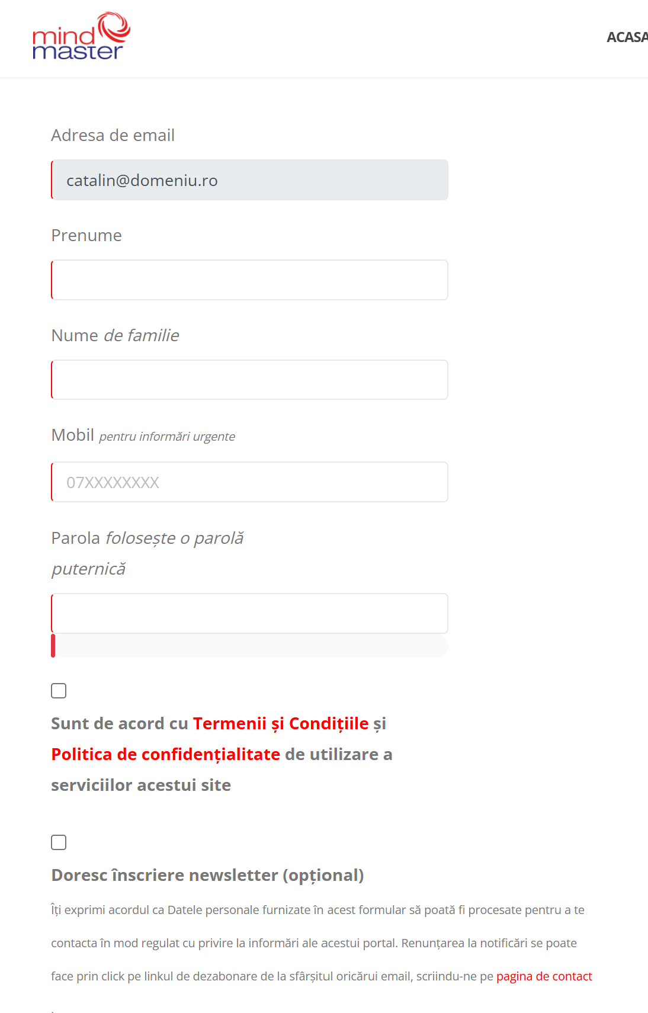Follow the pagina de contact link
The width and height of the screenshot is (648, 1013).
[544, 976]
